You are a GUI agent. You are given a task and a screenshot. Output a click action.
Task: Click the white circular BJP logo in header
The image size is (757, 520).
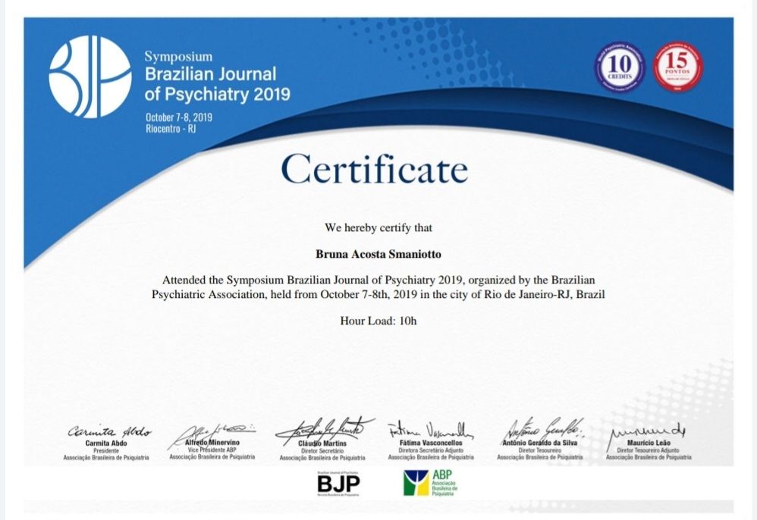pos(90,77)
